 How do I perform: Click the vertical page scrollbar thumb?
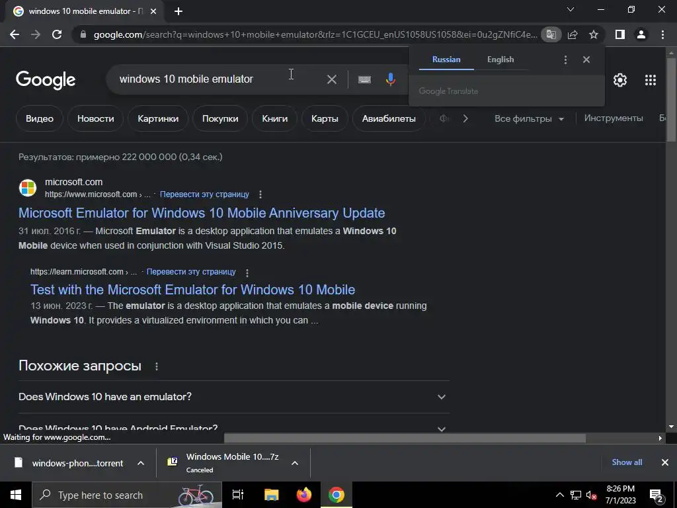671,100
